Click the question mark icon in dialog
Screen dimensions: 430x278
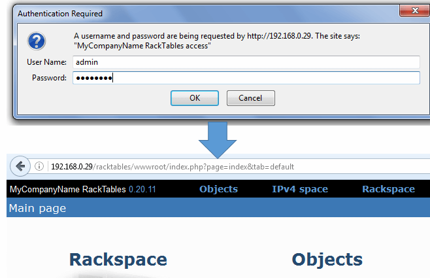tap(36, 42)
